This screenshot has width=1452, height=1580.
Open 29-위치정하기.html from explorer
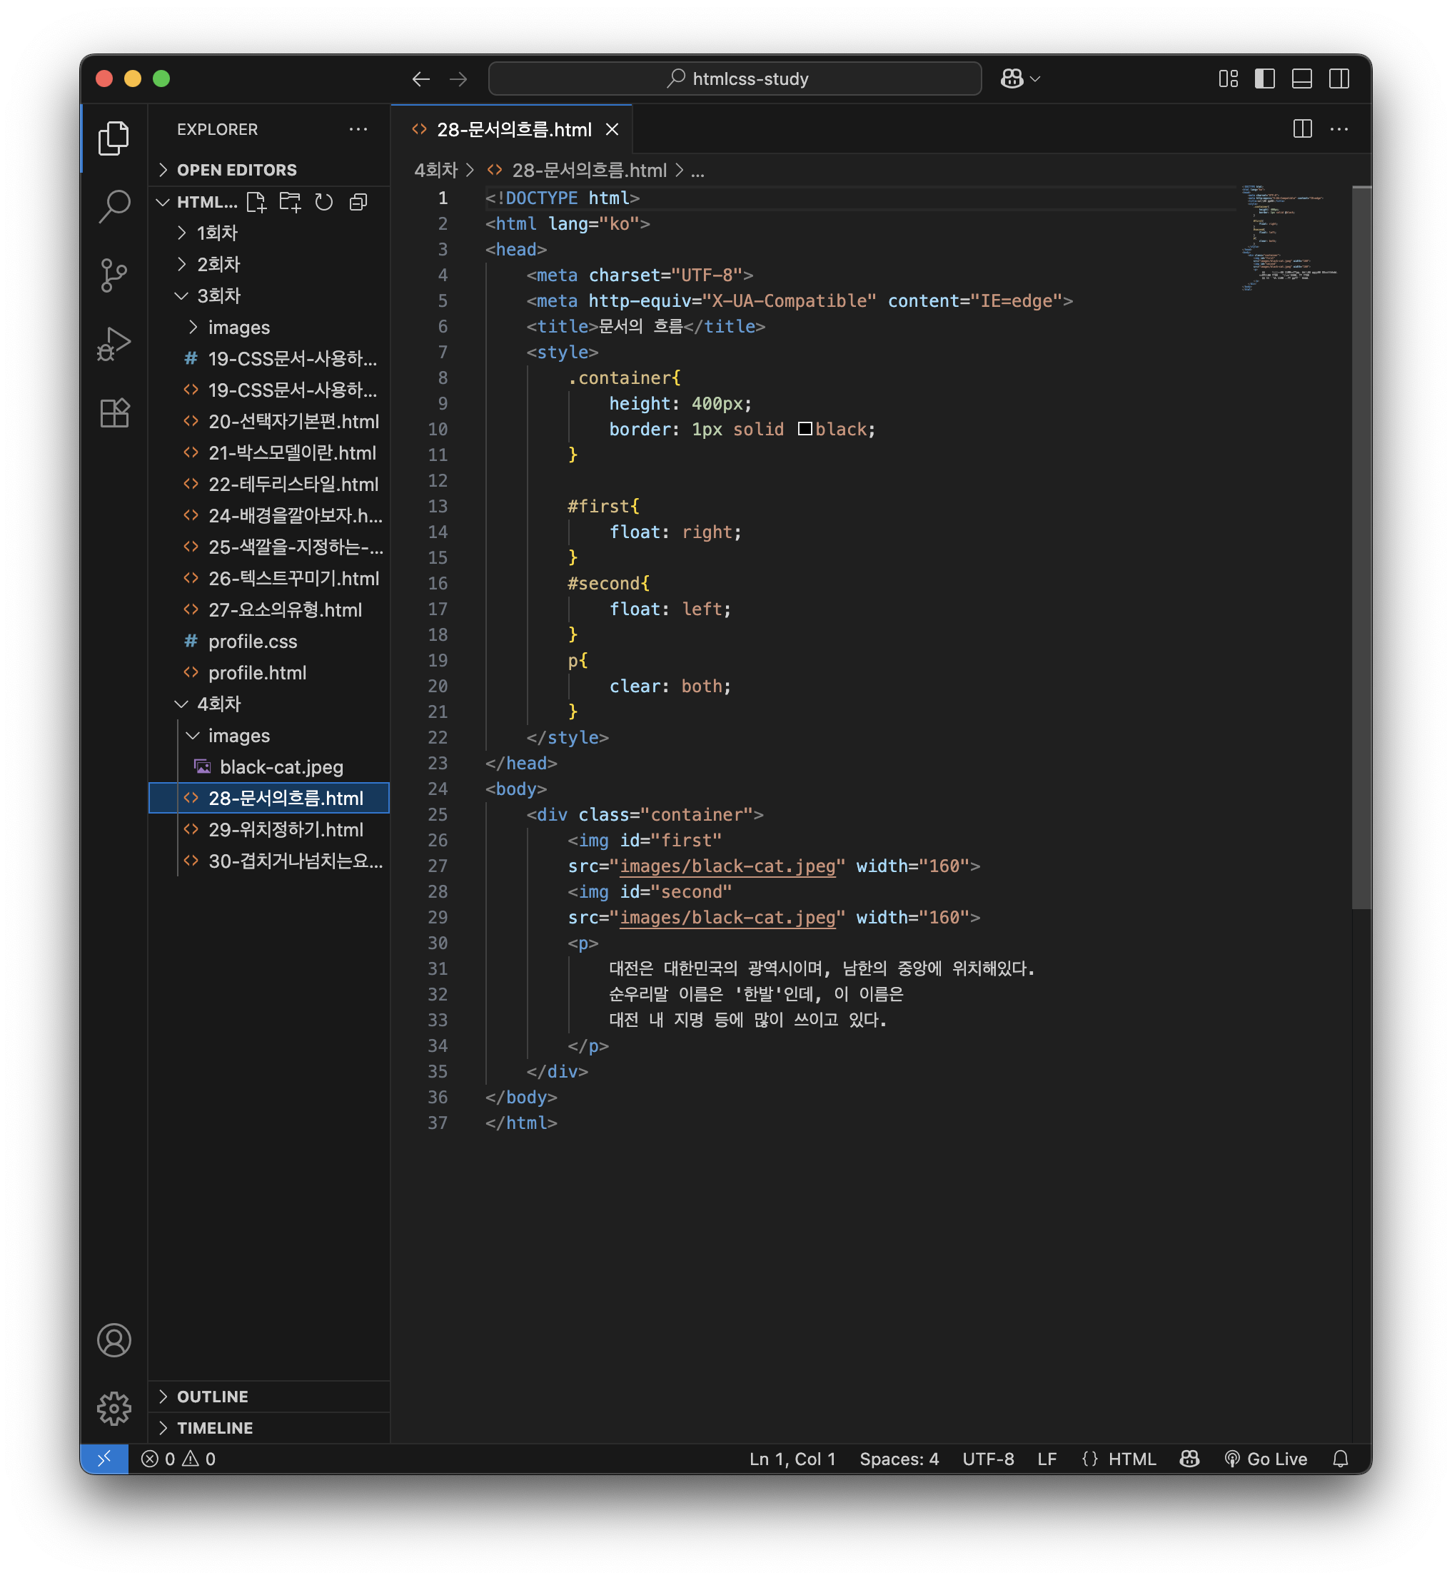286,829
